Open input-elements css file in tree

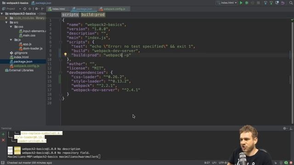[32, 31]
